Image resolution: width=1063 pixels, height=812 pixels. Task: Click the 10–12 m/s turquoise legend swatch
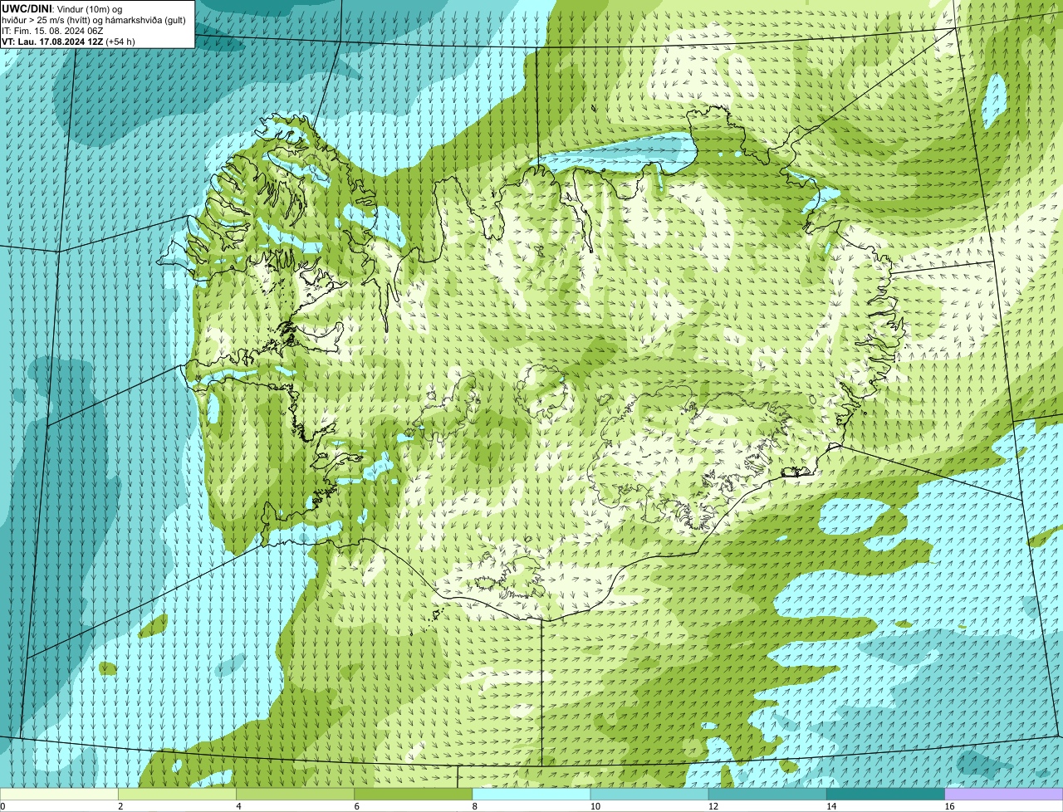649,794
